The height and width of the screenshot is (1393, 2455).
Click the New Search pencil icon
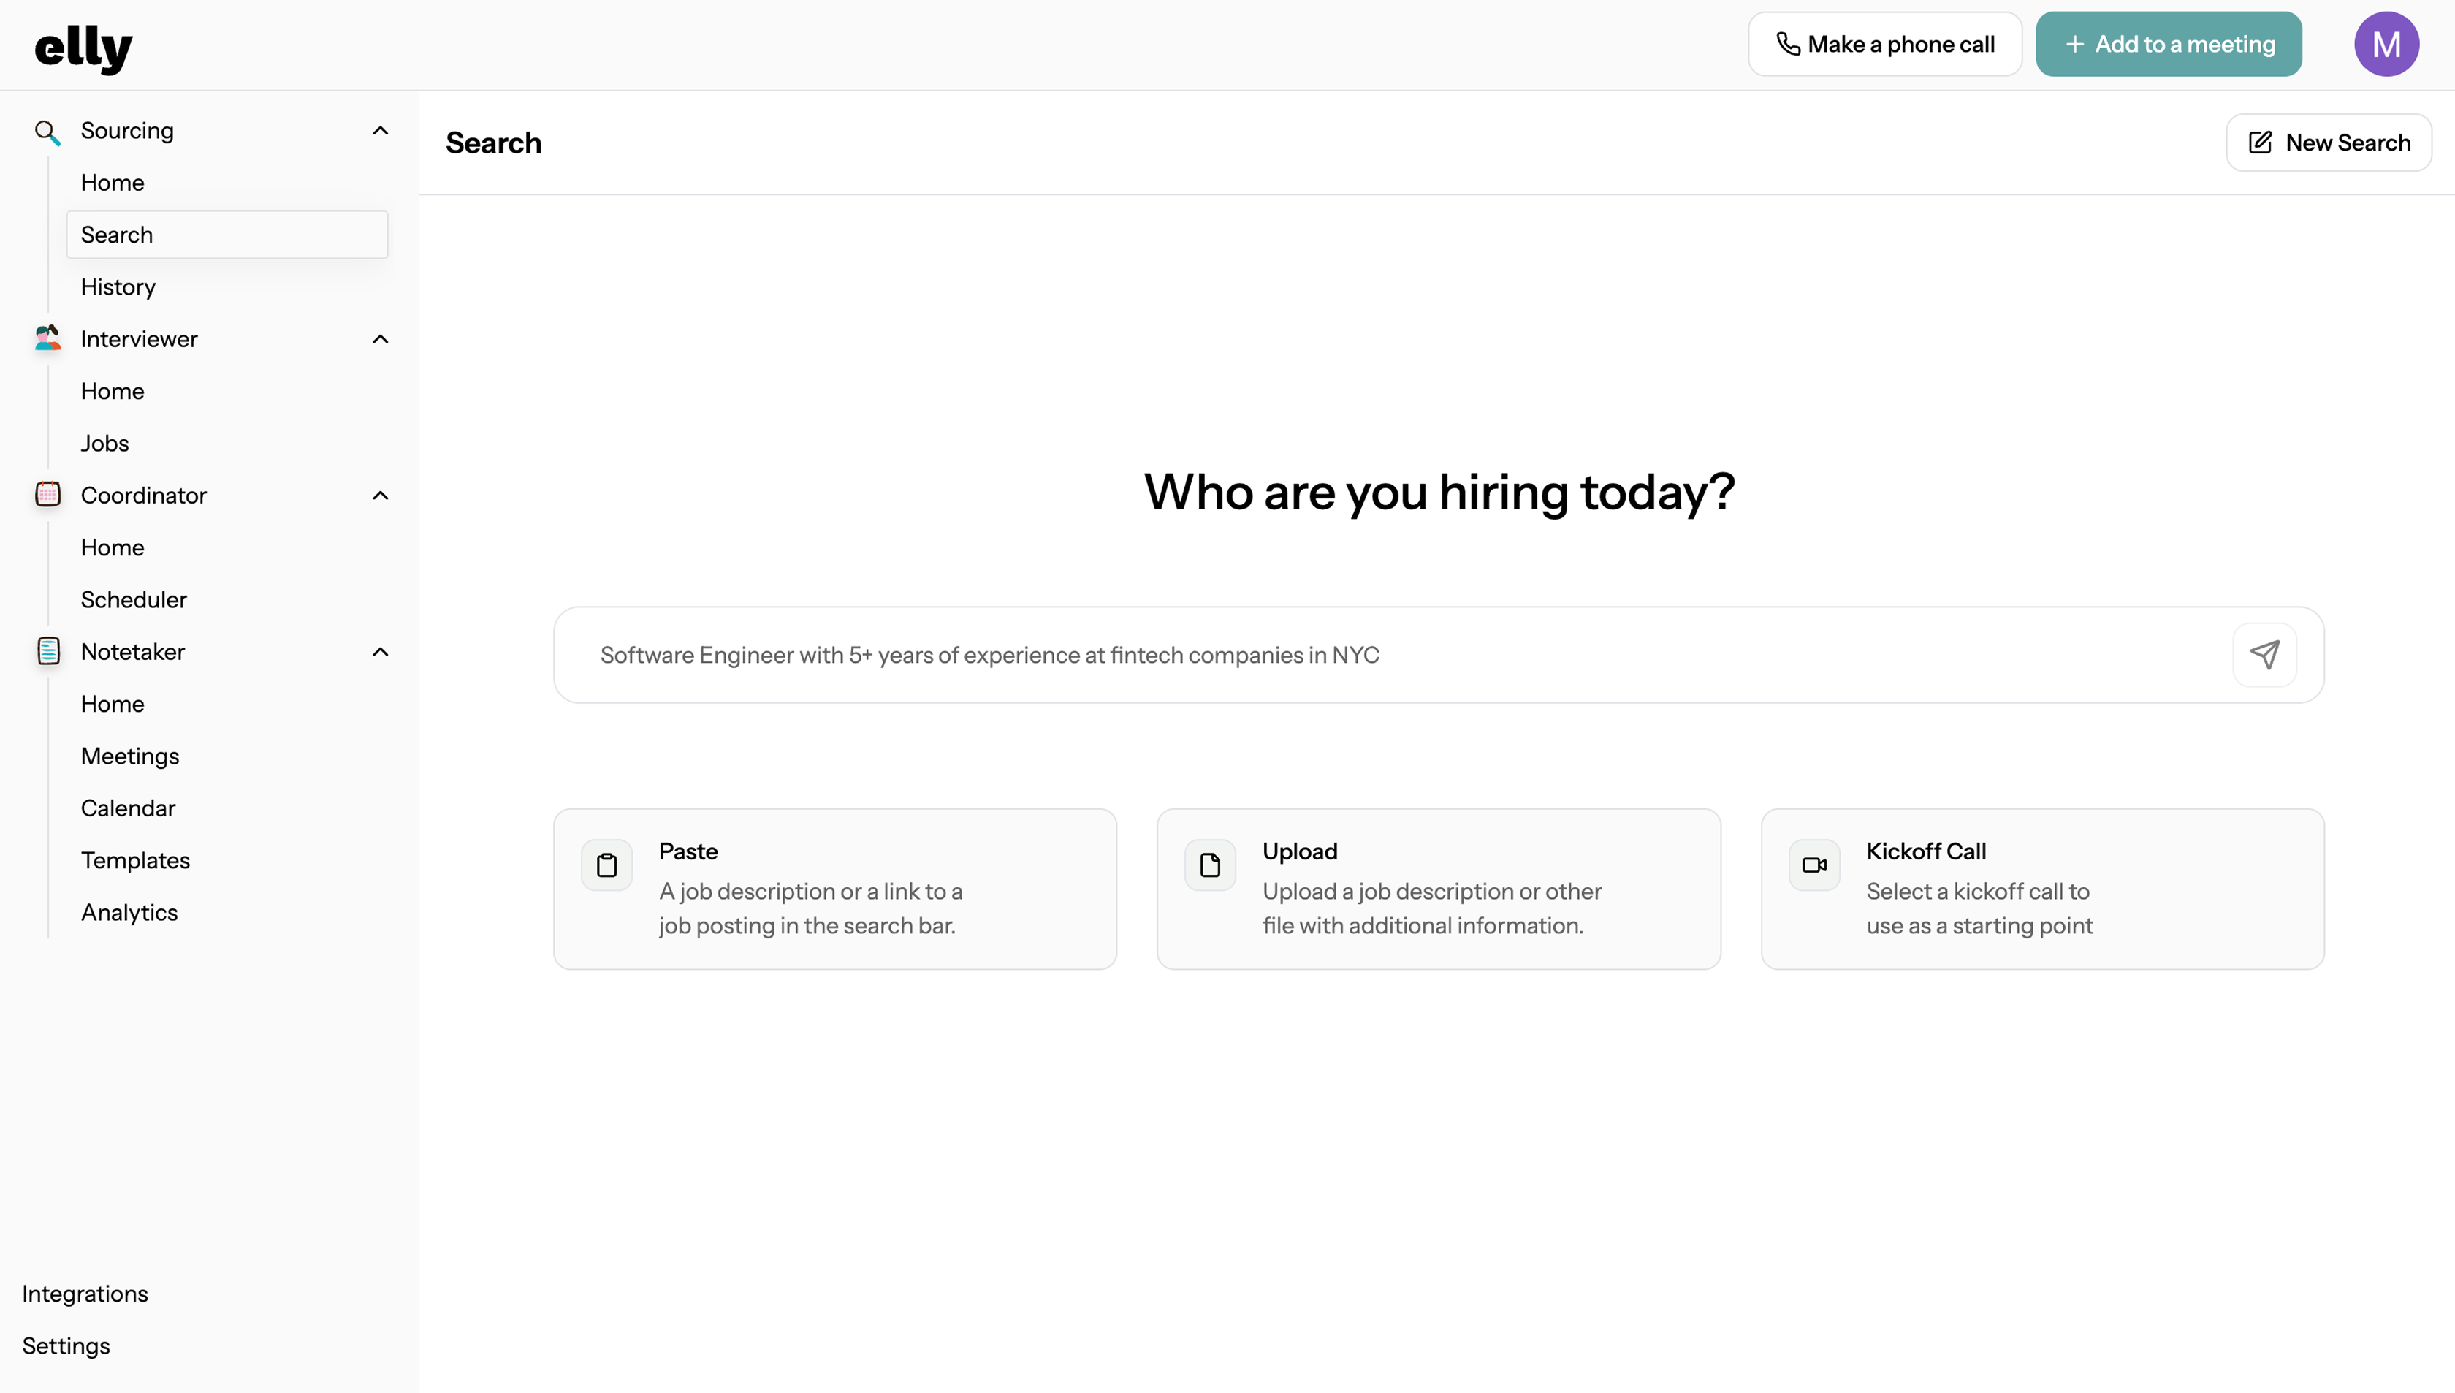(2261, 142)
